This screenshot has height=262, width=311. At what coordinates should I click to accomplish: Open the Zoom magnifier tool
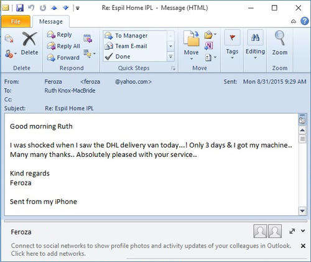point(280,44)
